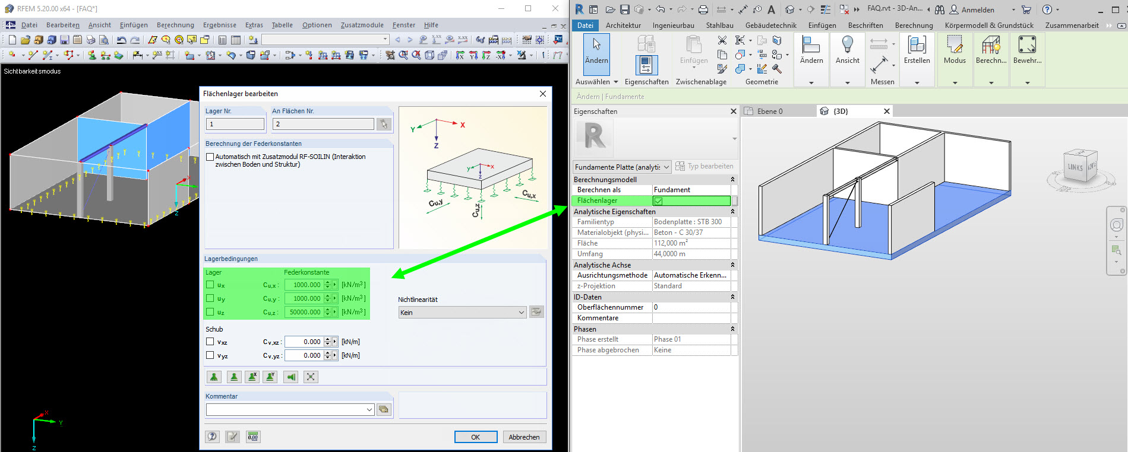This screenshot has width=1128, height=452.
Task: Click the Revit save icon
Action: pos(624,9)
